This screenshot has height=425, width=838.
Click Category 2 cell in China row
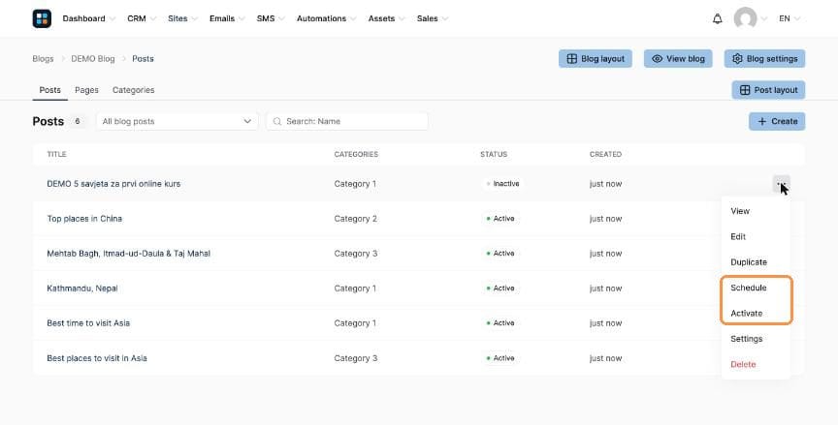[x=355, y=219]
